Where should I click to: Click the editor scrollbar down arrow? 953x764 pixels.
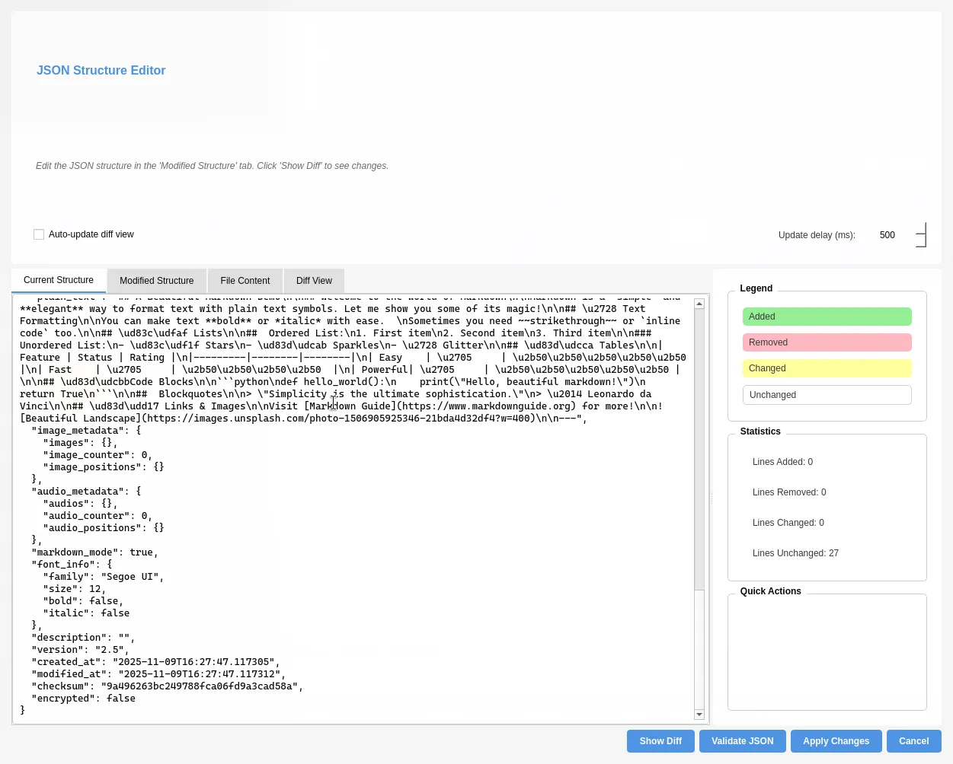pyautogui.click(x=699, y=714)
